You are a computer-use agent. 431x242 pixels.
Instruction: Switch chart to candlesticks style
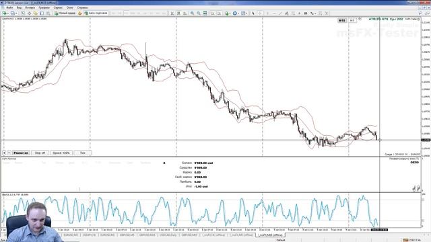(178, 13)
